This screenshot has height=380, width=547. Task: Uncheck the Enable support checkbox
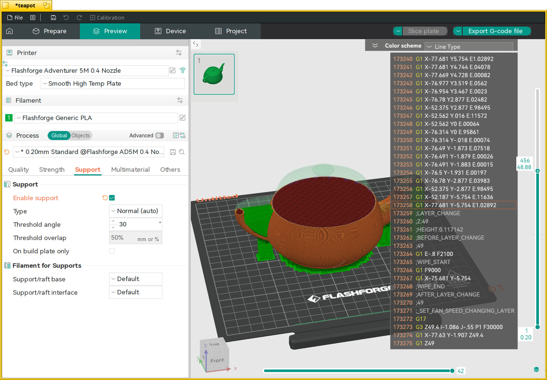(x=112, y=198)
